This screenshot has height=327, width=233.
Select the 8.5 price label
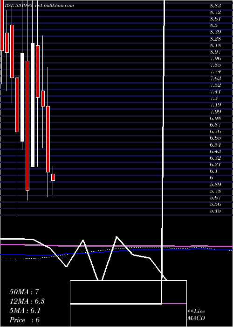tap(213, 25)
